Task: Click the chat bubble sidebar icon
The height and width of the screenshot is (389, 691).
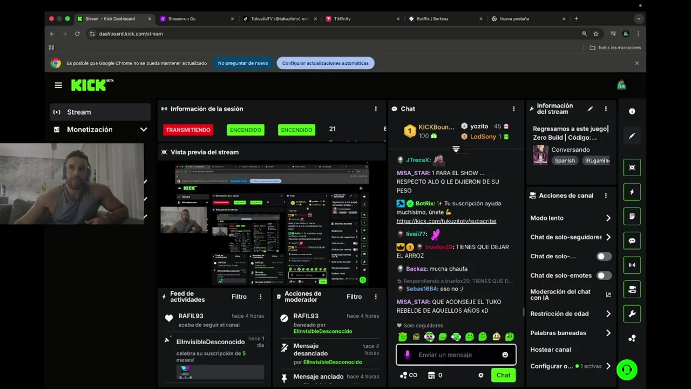Action: (x=632, y=241)
